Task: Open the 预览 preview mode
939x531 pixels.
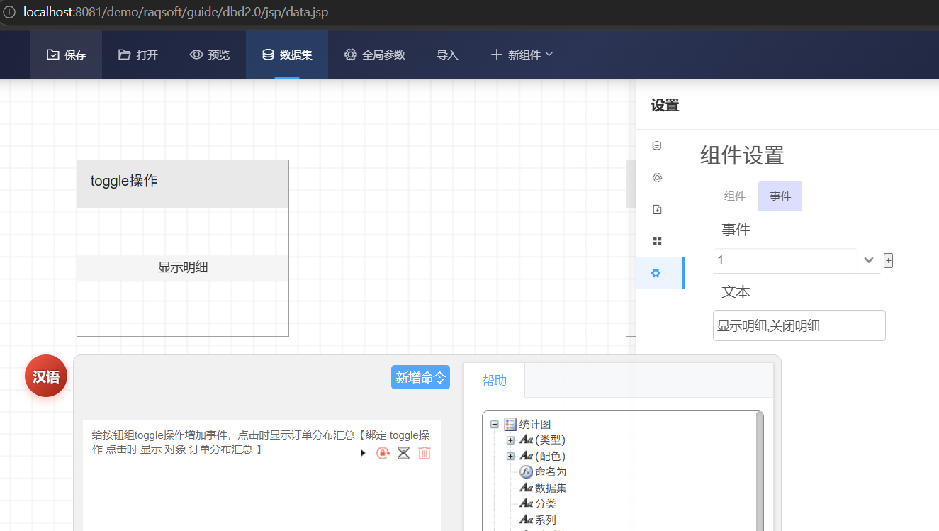Action: 210,55
